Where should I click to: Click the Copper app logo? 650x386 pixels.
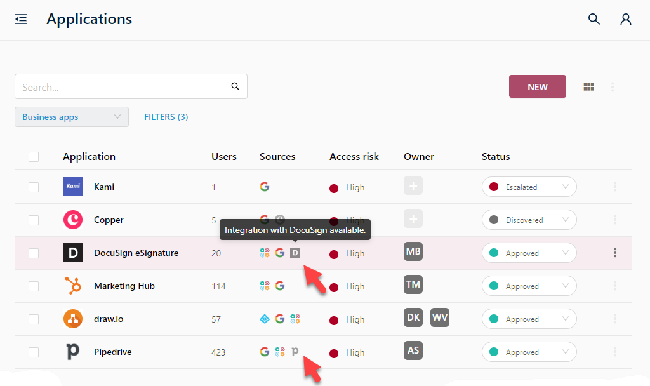(73, 220)
